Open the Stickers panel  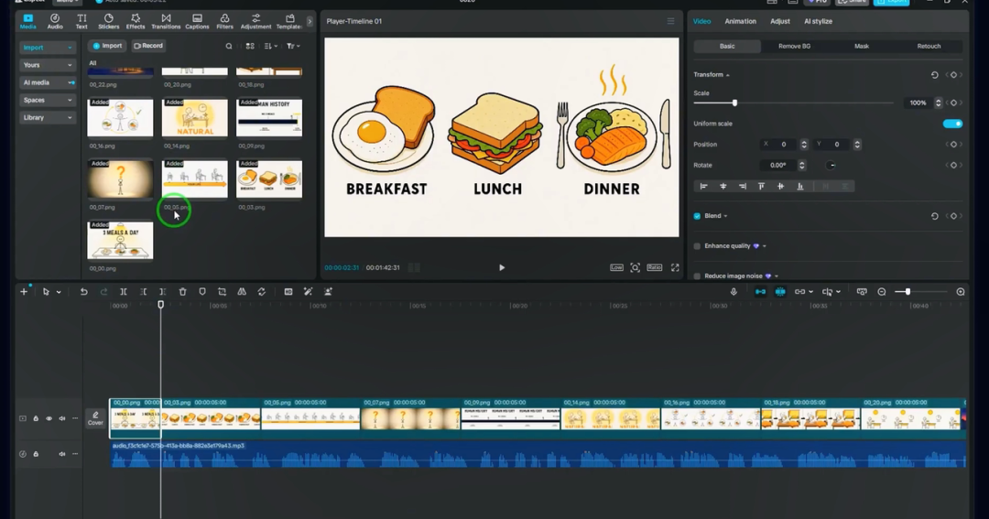[x=108, y=21]
